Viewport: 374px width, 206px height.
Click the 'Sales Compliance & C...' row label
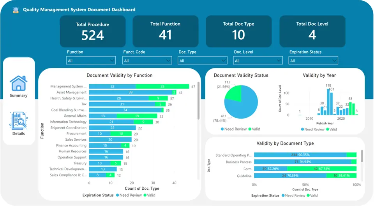(68, 175)
